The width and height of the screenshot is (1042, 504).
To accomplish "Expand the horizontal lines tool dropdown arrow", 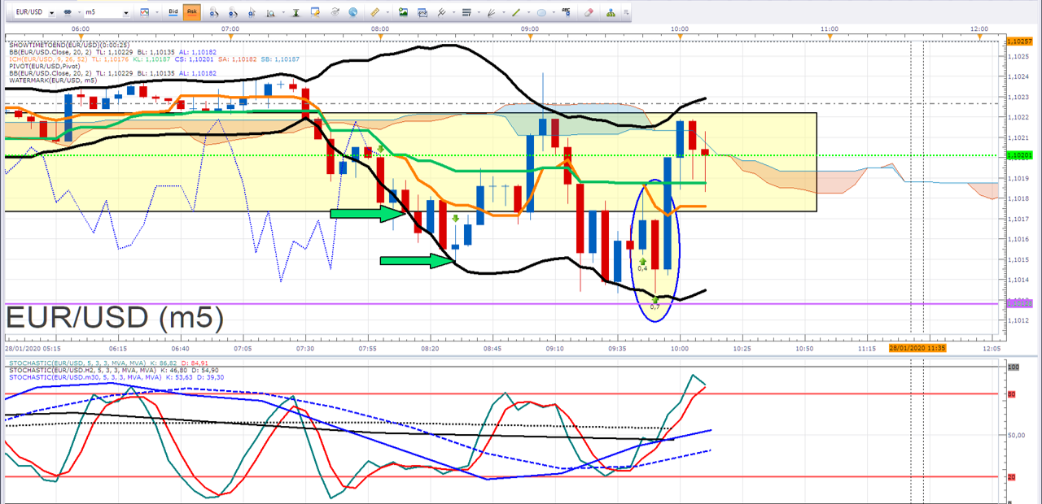I will pos(479,13).
